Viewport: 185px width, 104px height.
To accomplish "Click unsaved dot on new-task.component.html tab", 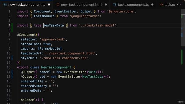I will 106,5.
